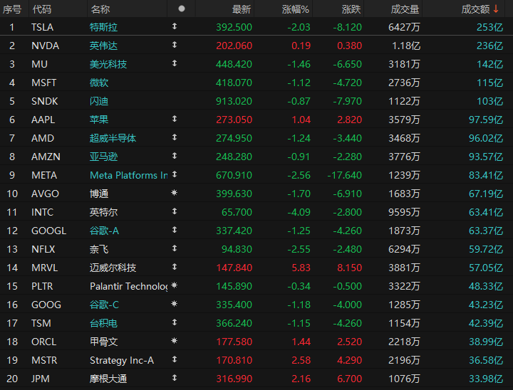Click the NVDA ticker code
The width and height of the screenshot is (513, 390).
pos(45,46)
